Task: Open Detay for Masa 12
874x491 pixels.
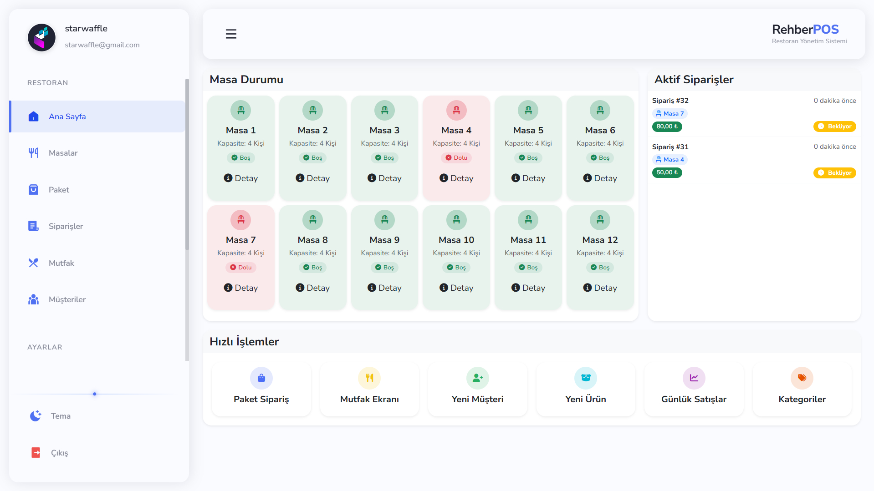Action: point(600,288)
